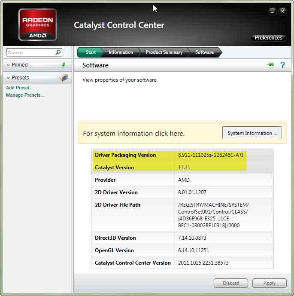Click the search magnifier icon
The height and width of the screenshot is (296, 294).
coord(58,52)
